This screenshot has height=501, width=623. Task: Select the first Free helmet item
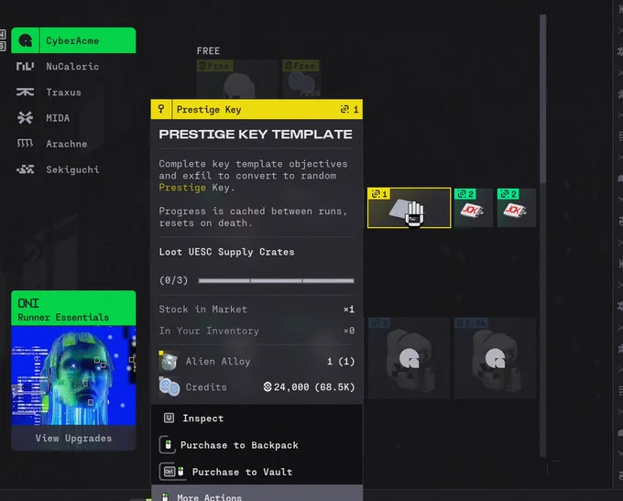[237, 79]
